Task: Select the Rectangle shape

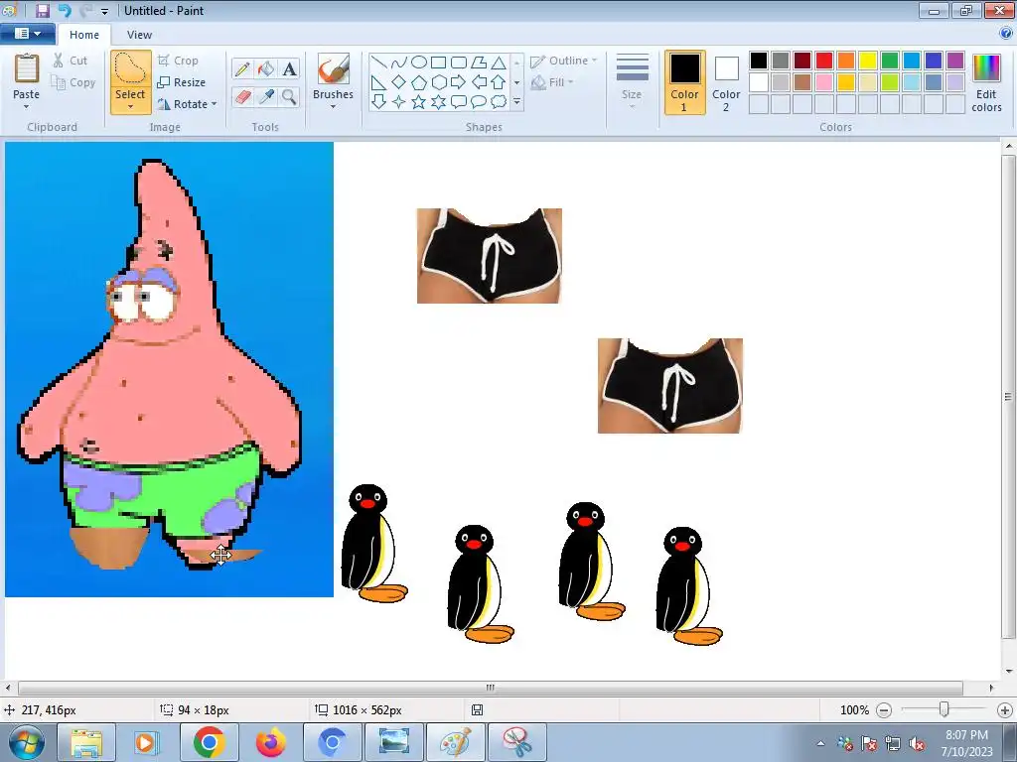Action: tap(438, 63)
